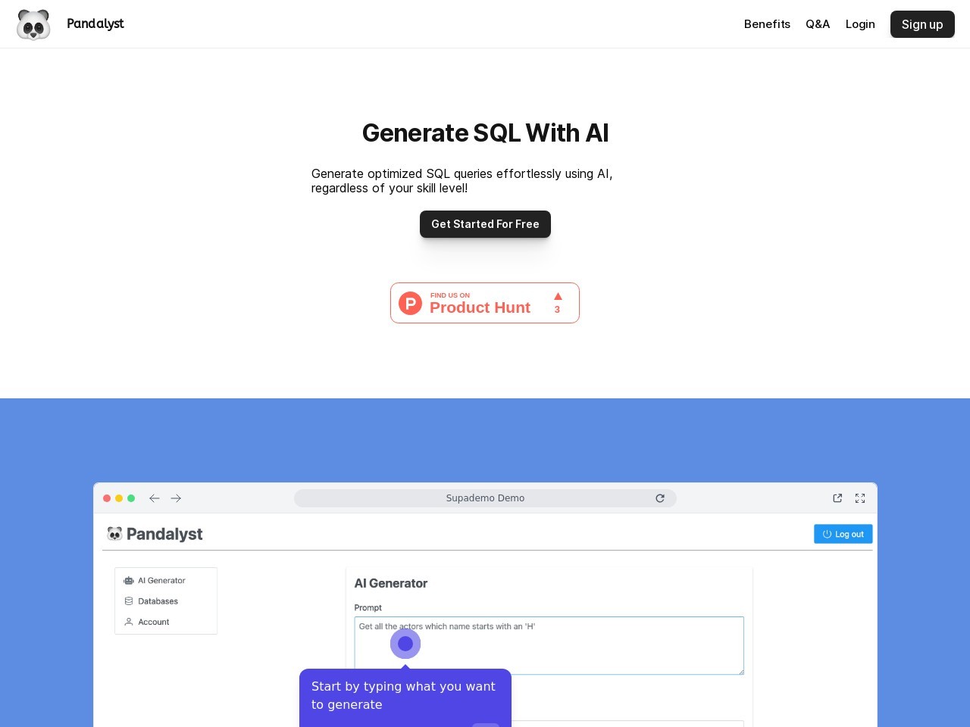Click the 'Start by typing' tooltip

(405, 697)
